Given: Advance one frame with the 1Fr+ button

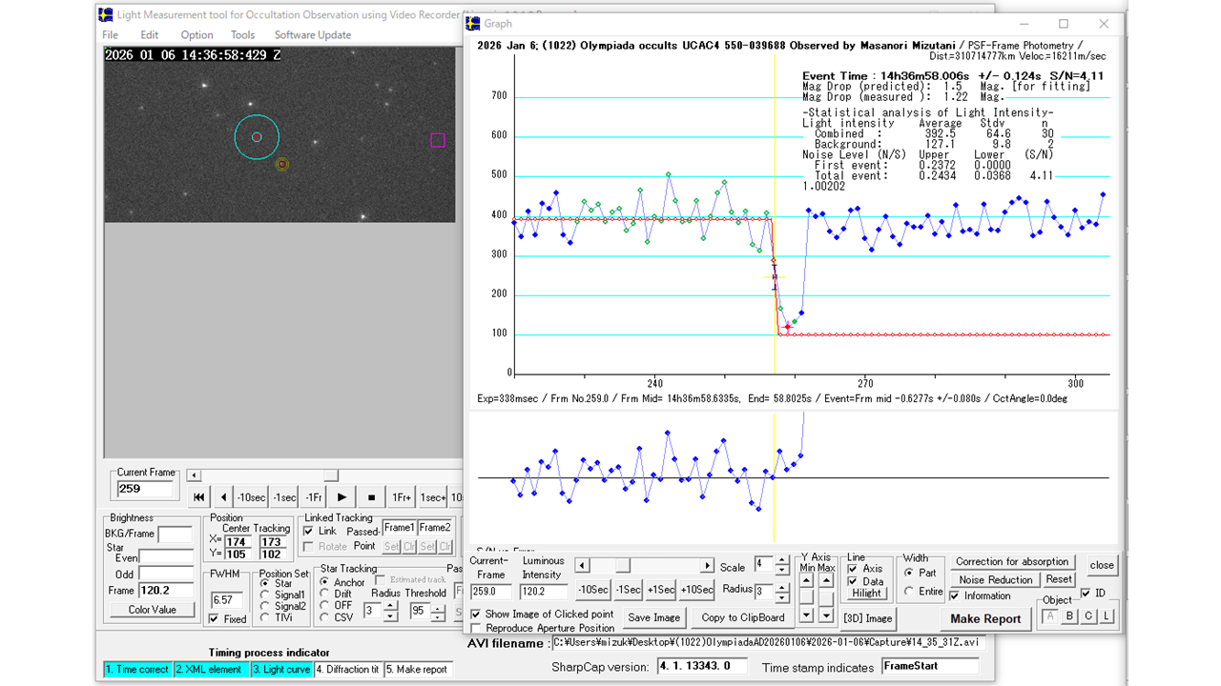Looking at the screenshot, I should click(x=402, y=496).
